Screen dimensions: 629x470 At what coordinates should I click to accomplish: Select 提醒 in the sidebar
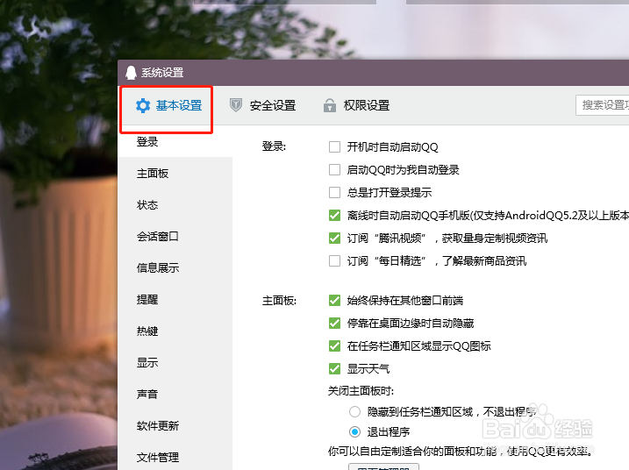click(x=147, y=300)
